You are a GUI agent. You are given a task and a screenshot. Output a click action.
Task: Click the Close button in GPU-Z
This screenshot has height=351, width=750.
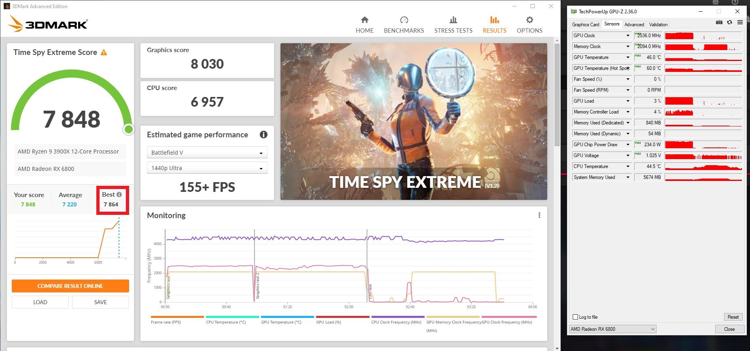[x=729, y=329]
